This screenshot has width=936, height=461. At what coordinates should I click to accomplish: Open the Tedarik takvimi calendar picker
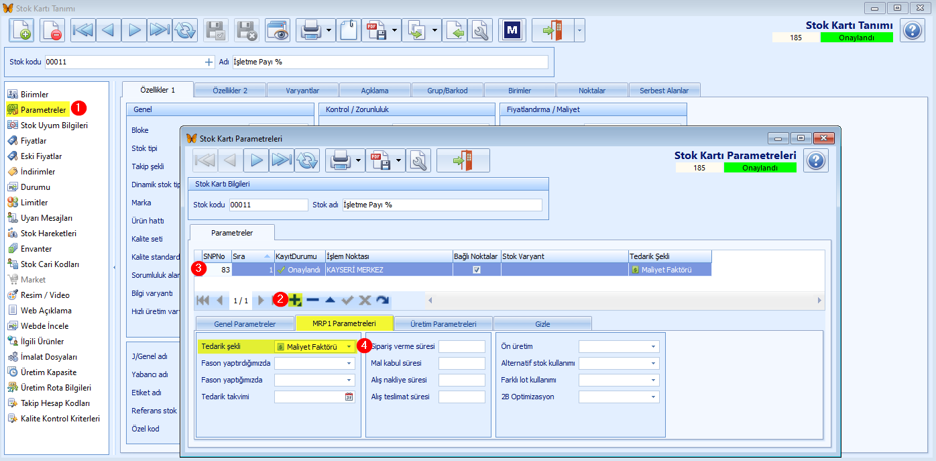click(x=349, y=397)
